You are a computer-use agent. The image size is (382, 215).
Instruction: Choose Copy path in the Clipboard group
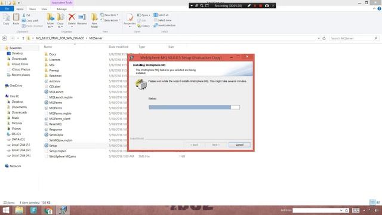(30, 20)
